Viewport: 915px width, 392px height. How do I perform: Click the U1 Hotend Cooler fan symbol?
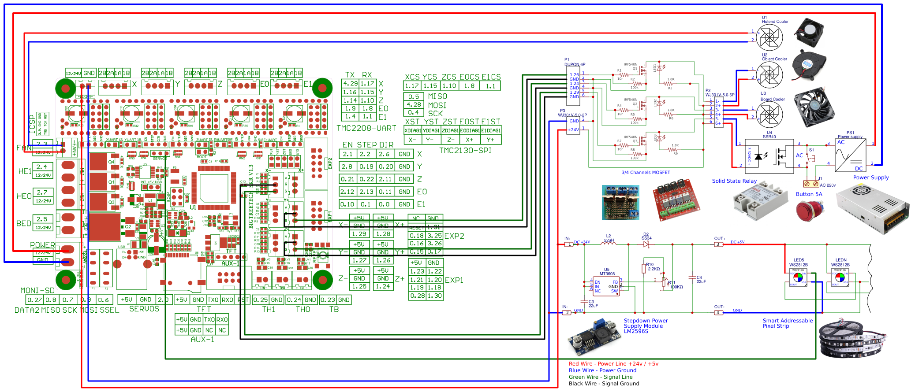pos(769,37)
